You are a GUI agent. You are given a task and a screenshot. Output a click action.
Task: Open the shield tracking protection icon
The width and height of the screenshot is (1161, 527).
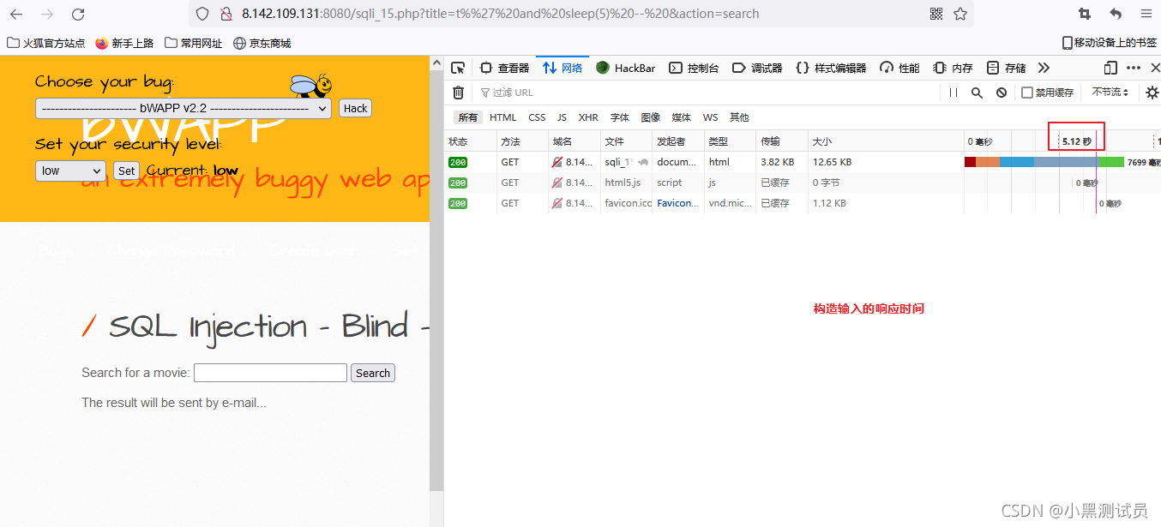point(202,14)
